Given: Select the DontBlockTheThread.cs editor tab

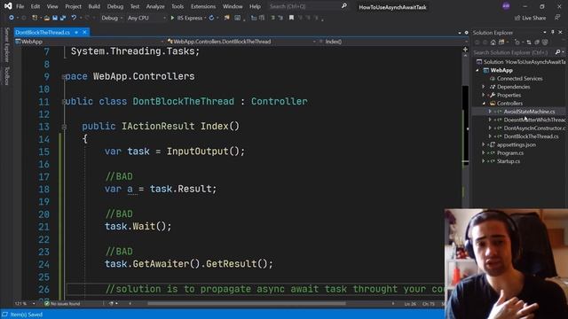Looking at the screenshot, I should pyautogui.click(x=43, y=32).
